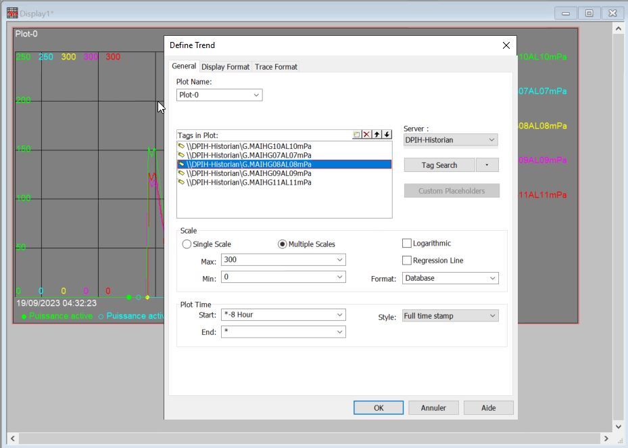
Task: Click the Display1 window app icon
Action: point(12,13)
